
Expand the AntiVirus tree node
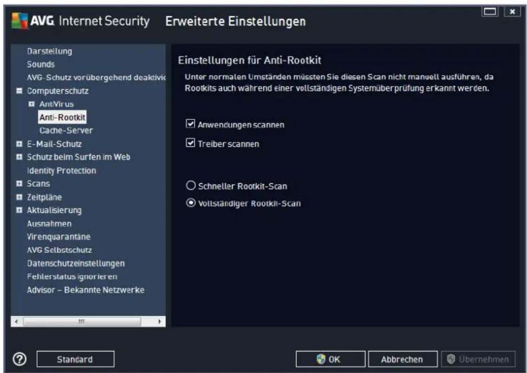[31, 104]
